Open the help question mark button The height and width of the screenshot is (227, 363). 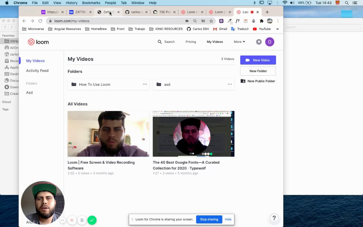pyautogui.click(x=274, y=218)
